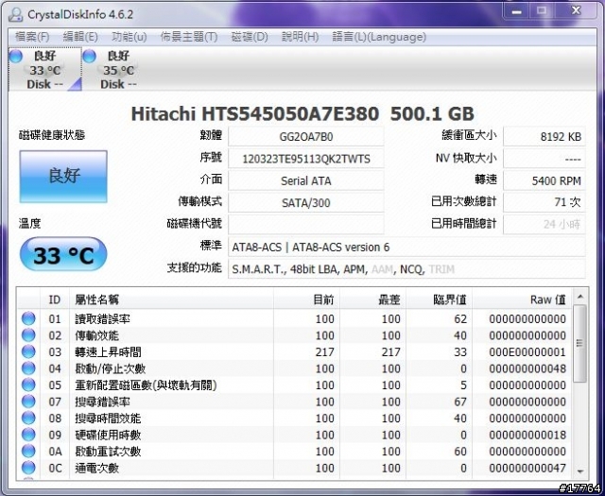Click the 最差 column header
605x496 pixels.
(373, 299)
